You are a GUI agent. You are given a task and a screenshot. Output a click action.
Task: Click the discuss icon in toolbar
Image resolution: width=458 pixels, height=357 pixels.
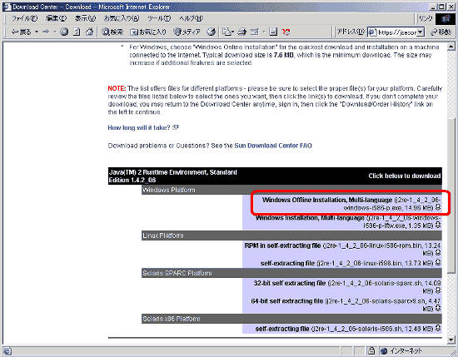[273, 32]
